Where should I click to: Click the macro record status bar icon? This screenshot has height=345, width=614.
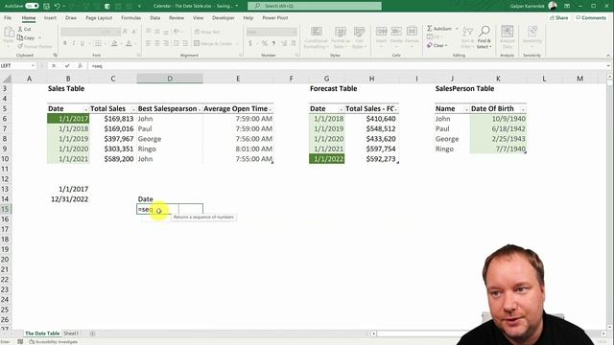tap(20, 341)
